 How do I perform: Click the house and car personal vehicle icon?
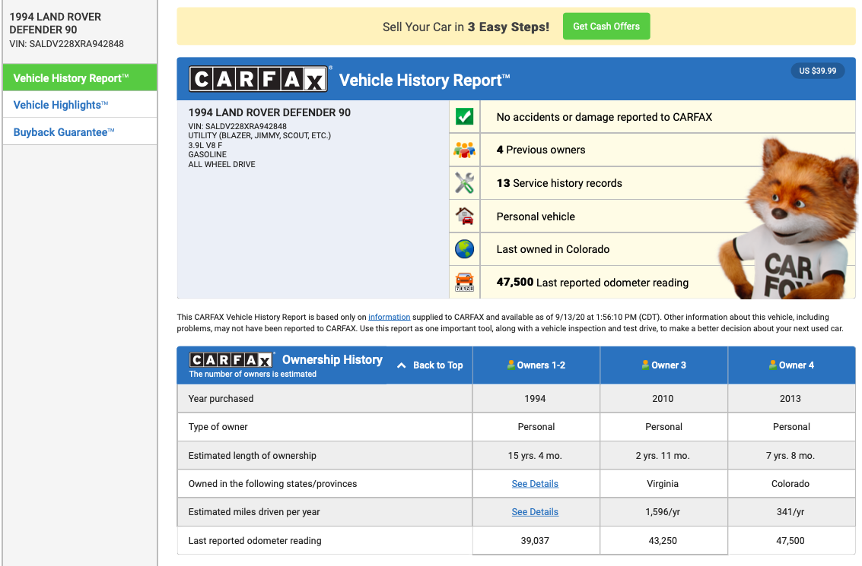(x=465, y=217)
